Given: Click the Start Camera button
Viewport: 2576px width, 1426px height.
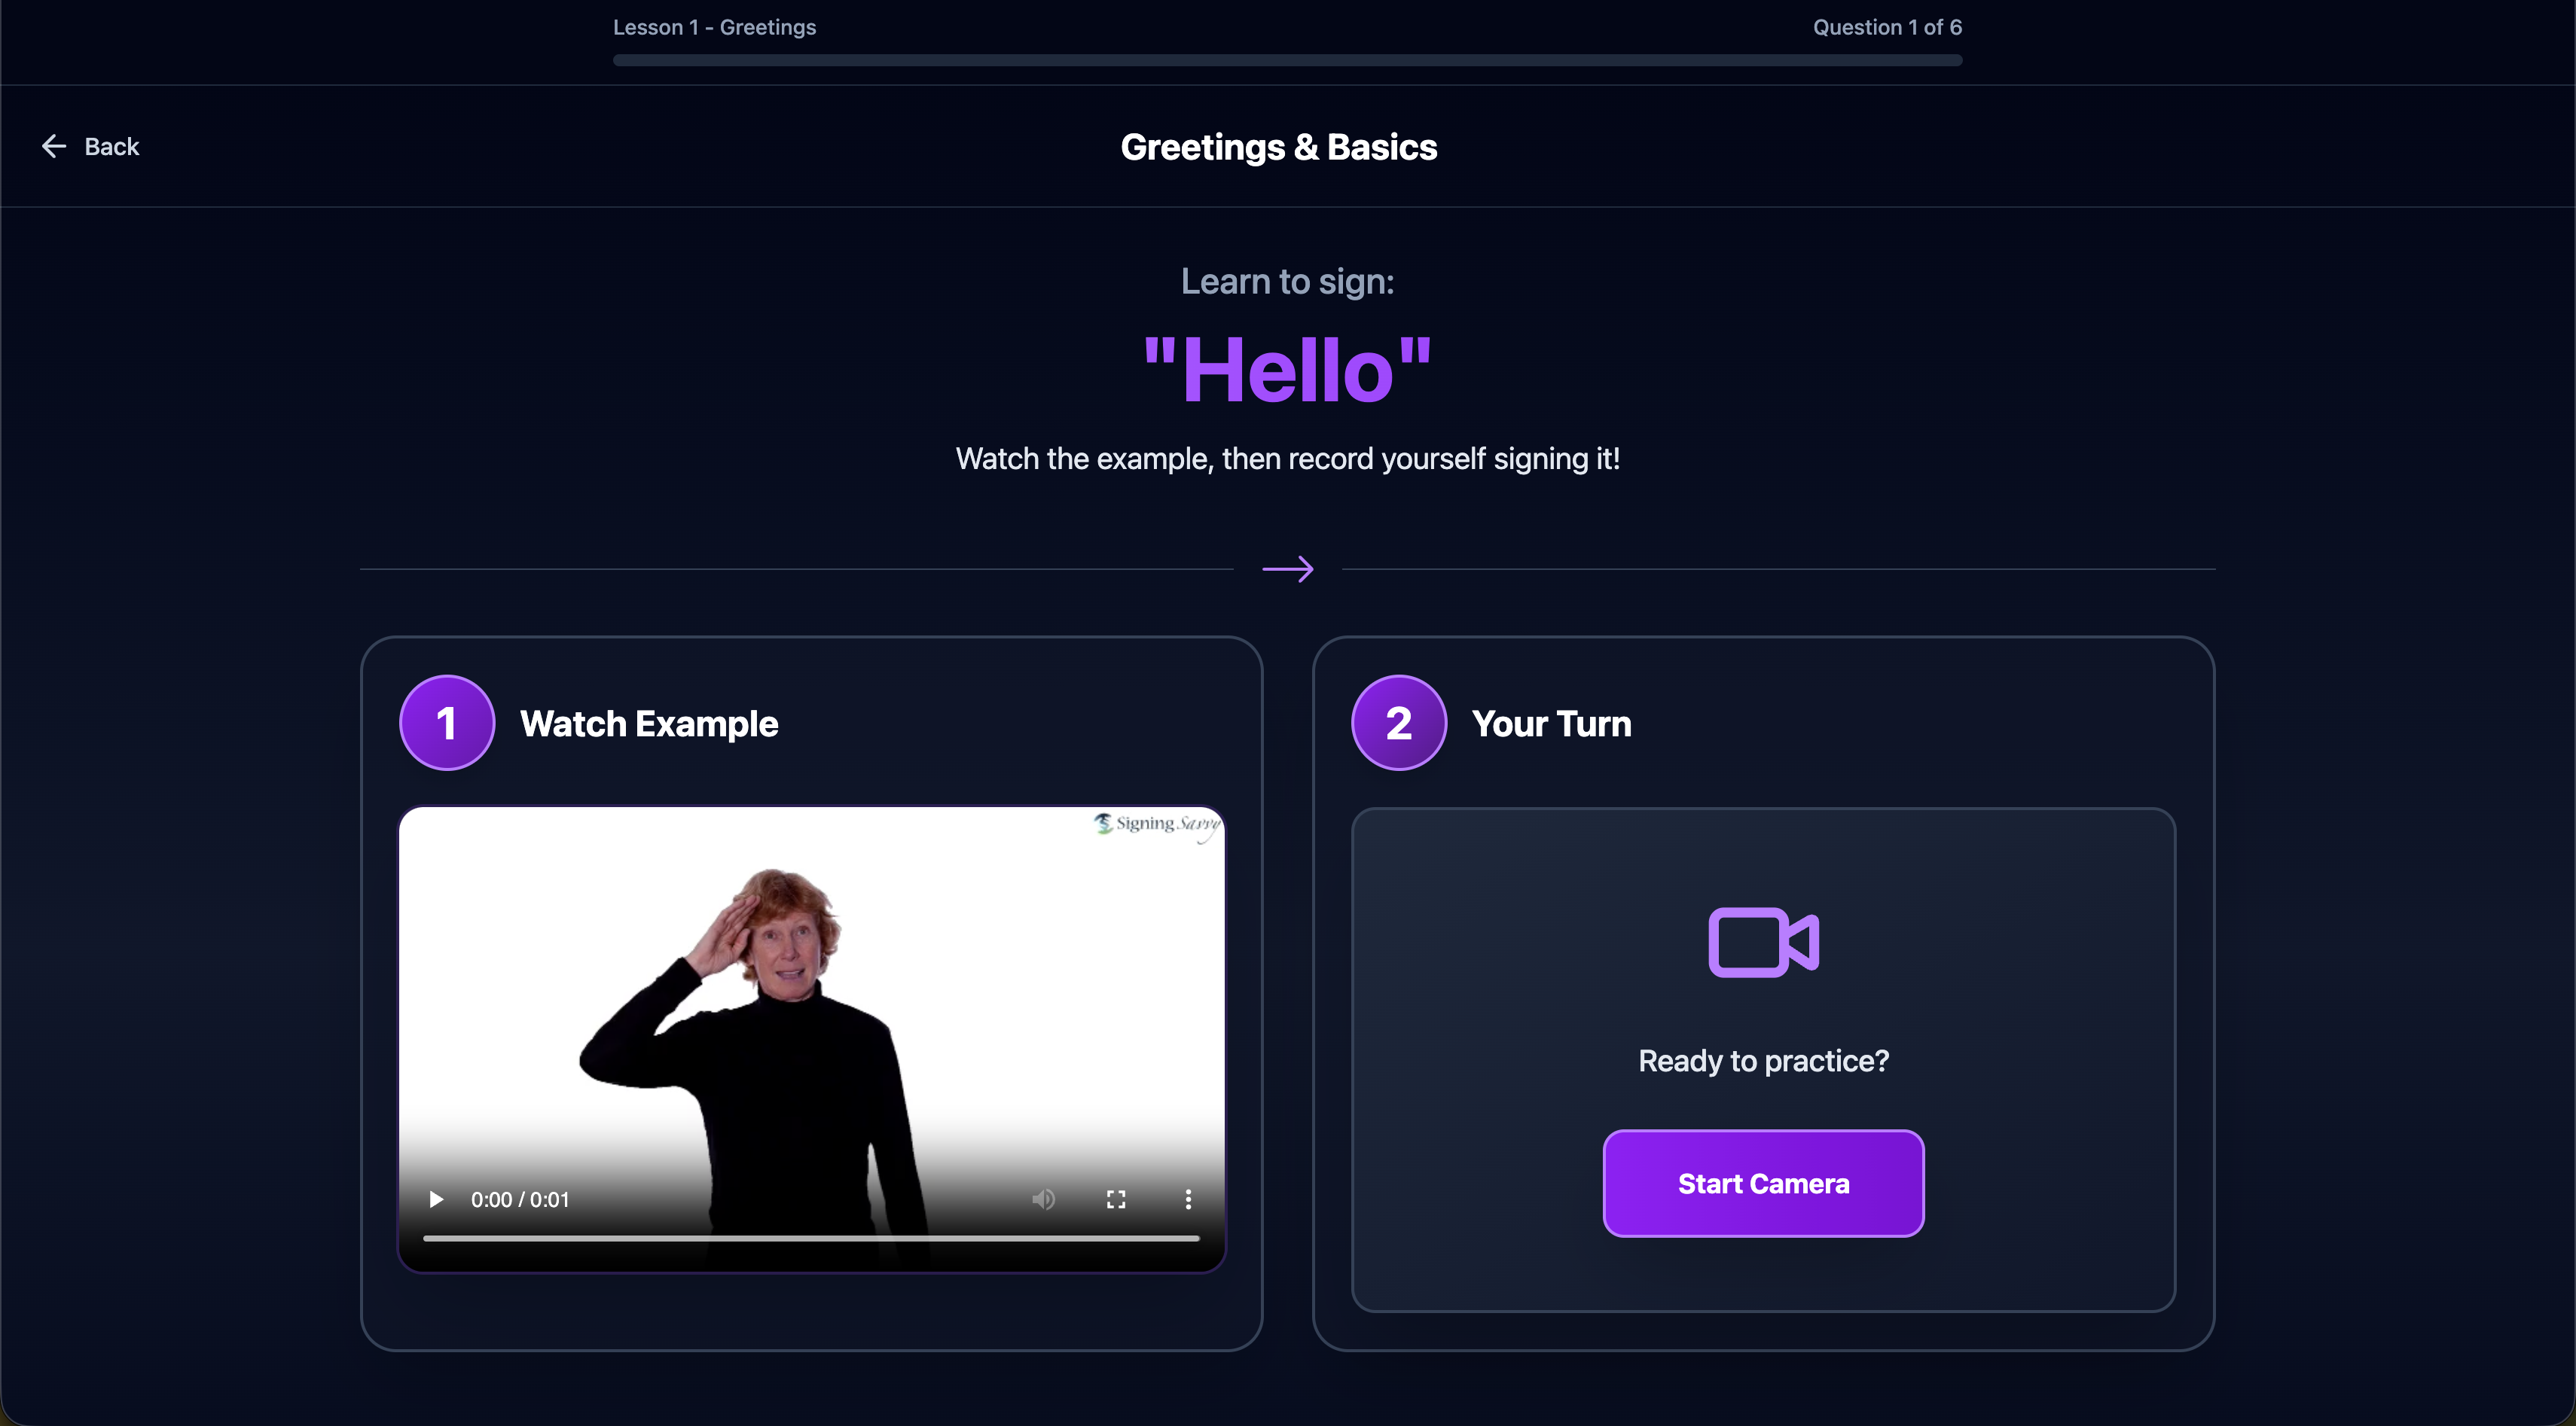Looking at the screenshot, I should (x=1763, y=1183).
